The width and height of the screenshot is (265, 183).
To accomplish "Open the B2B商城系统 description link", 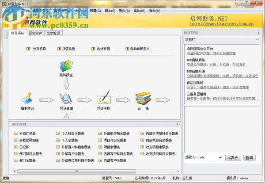I will [223, 76].
